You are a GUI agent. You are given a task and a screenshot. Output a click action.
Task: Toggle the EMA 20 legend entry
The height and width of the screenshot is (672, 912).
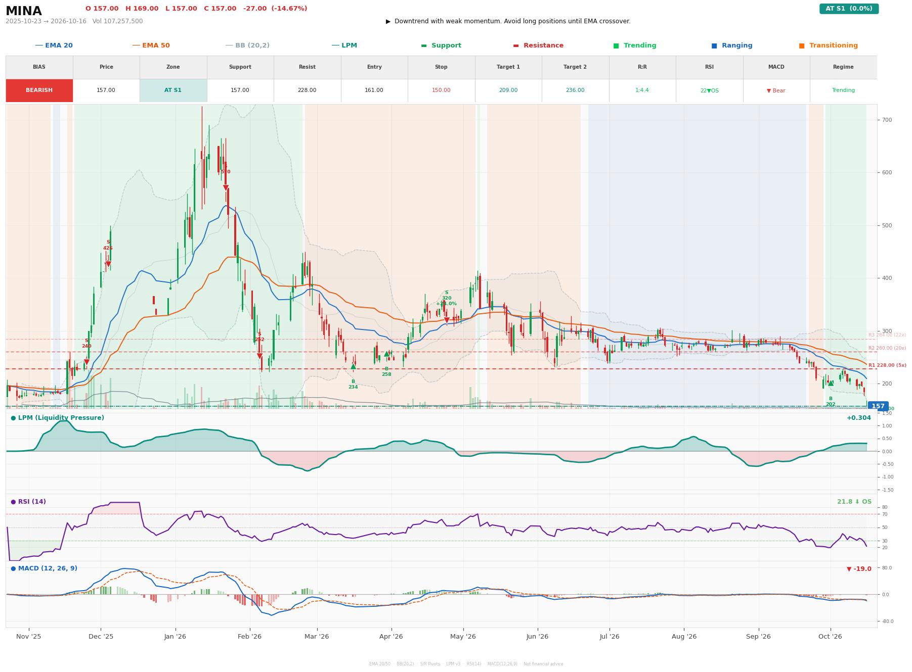tap(54, 45)
